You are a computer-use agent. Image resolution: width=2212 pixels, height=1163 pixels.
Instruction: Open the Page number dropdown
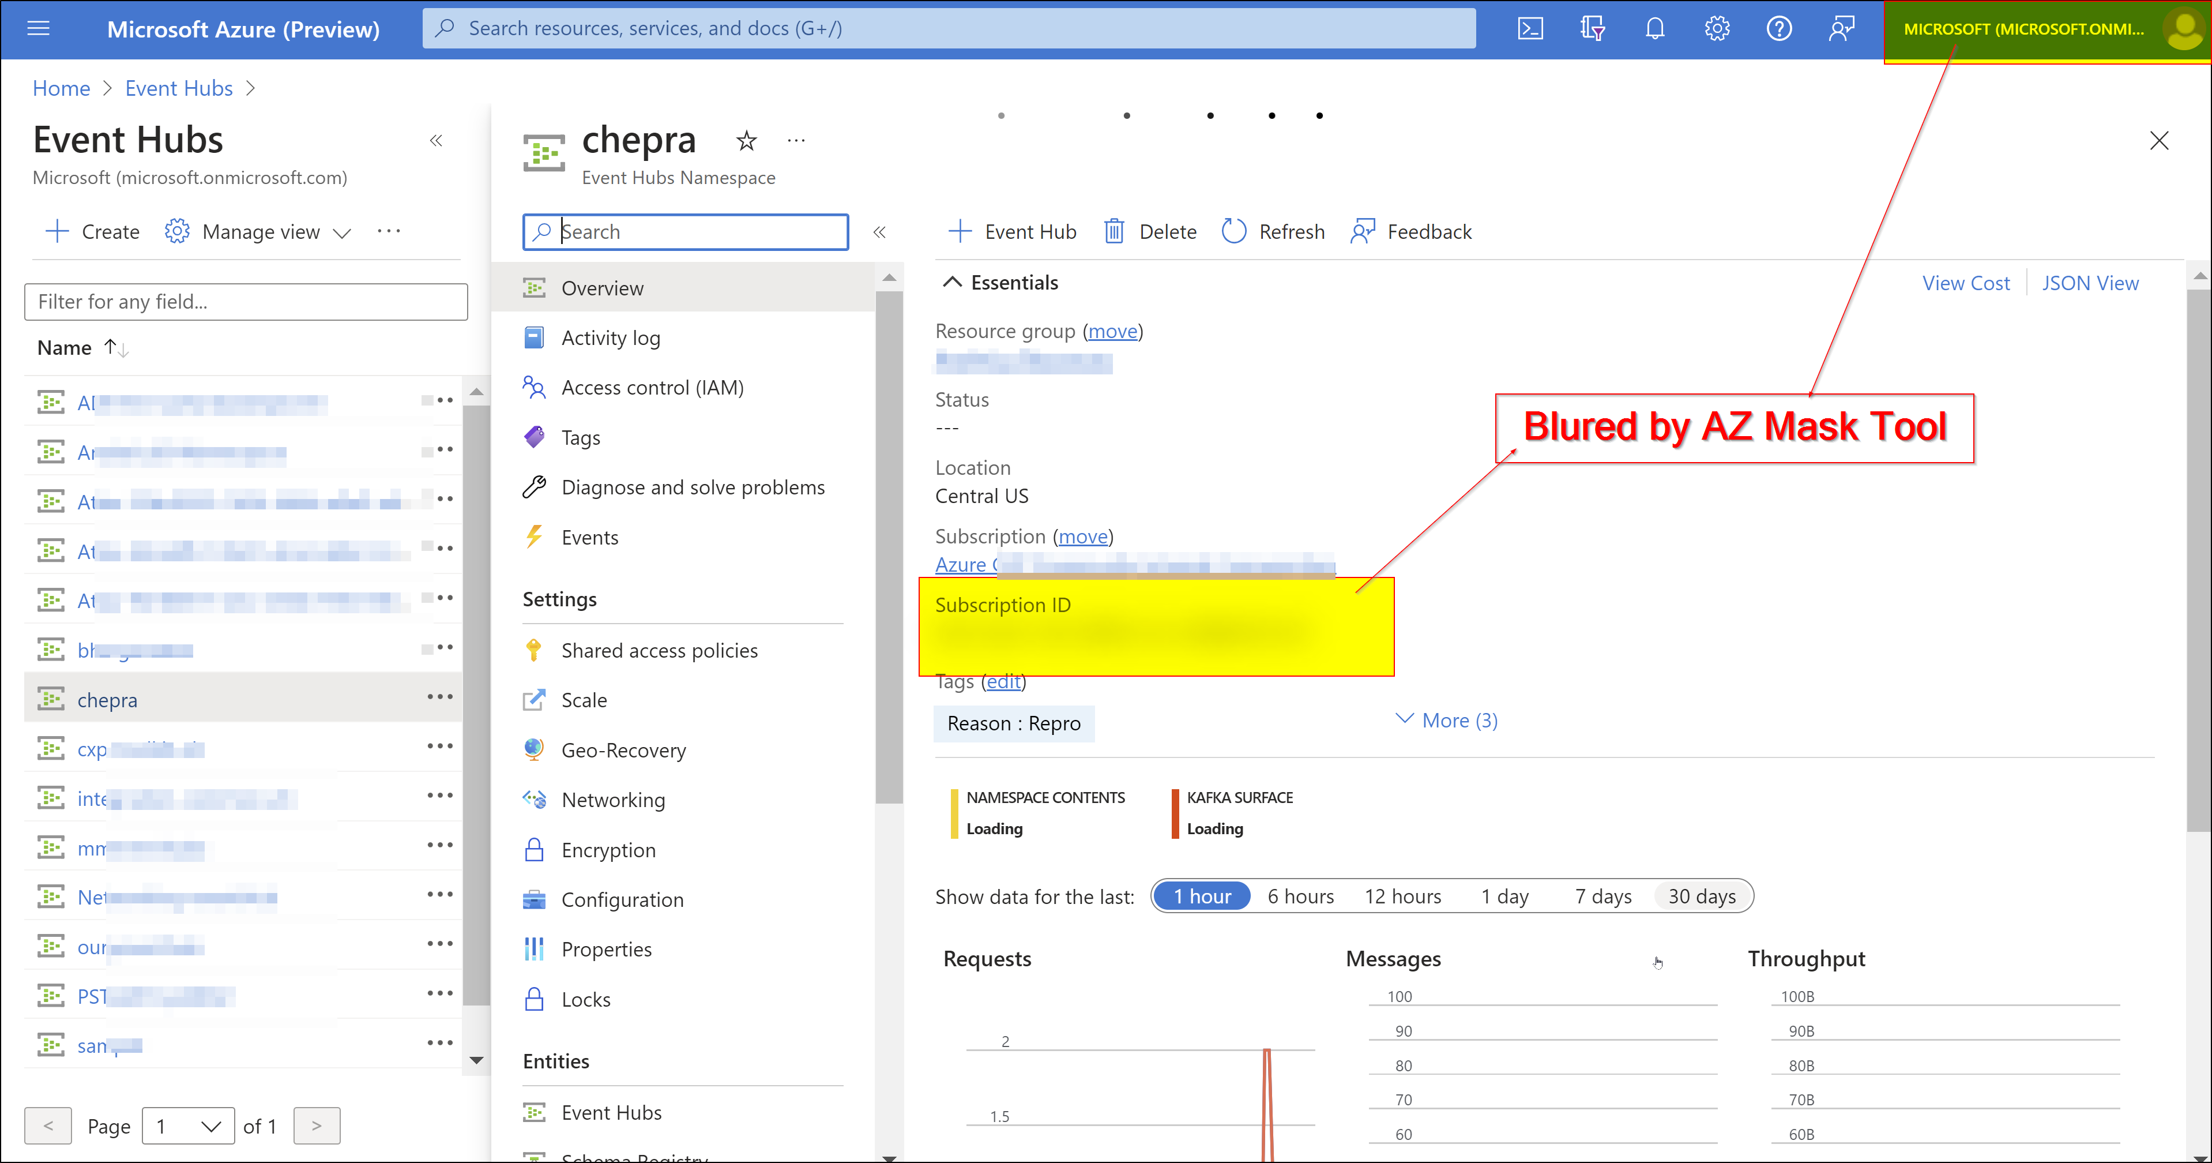coord(188,1126)
